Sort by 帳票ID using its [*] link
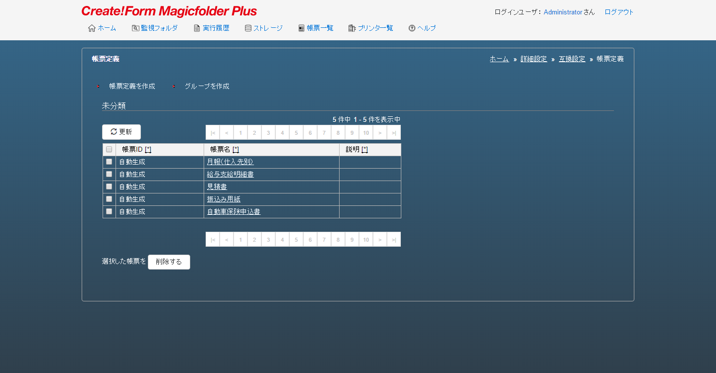716x373 pixels. pos(148,149)
